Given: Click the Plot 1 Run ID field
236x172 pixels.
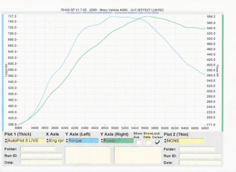Looking at the screenshot, I should click(41, 155).
